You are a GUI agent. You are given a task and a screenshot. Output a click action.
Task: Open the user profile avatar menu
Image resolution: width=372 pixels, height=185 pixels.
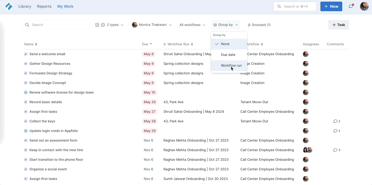point(364,6)
